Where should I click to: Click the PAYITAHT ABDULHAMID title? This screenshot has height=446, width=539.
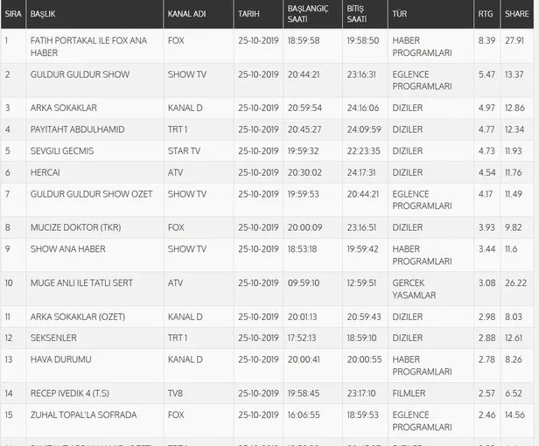coord(77,129)
